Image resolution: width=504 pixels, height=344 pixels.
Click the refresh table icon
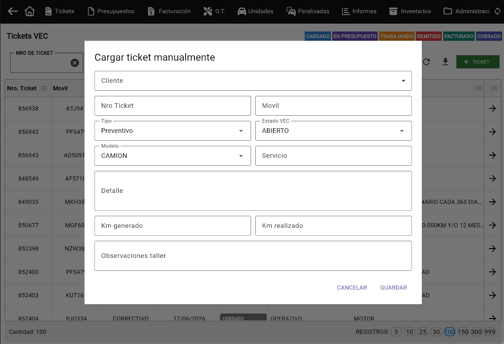coord(426,62)
